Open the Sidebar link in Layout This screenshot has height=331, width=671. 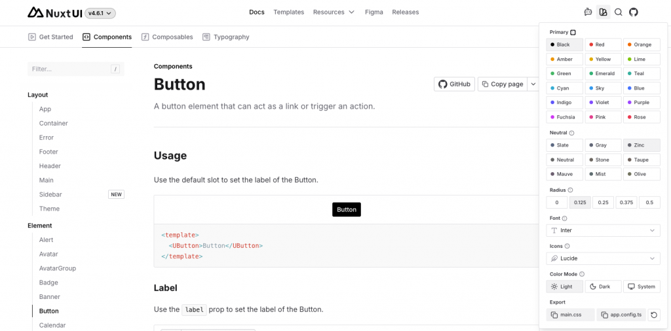coord(50,194)
